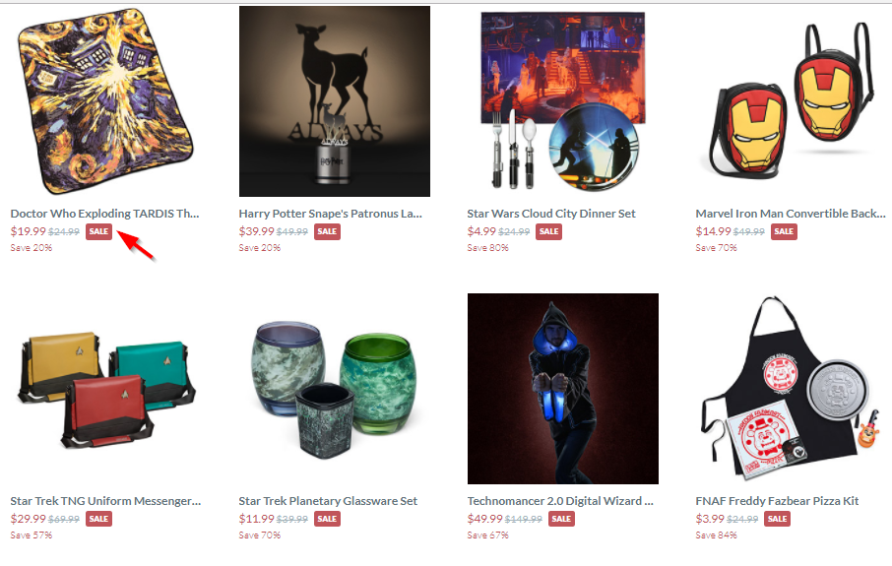Open the Technomancer hoodie product photo
Image resolution: width=892 pixels, height=566 pixels.
563,389
